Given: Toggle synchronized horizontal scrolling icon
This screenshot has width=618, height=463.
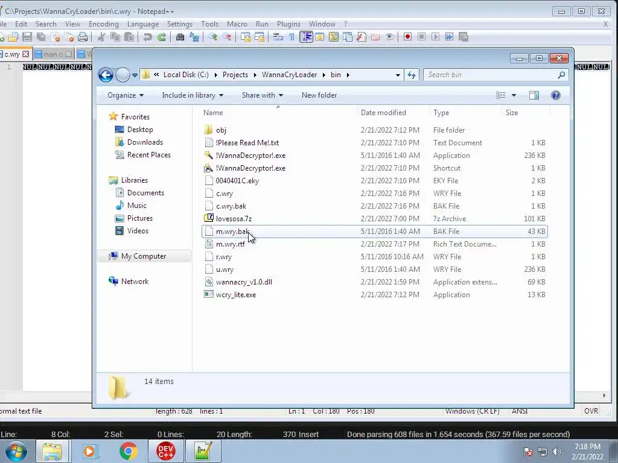Looking at the screenshot, I should 260,37.
